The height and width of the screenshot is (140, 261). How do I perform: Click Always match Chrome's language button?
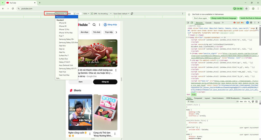point(224,18)
